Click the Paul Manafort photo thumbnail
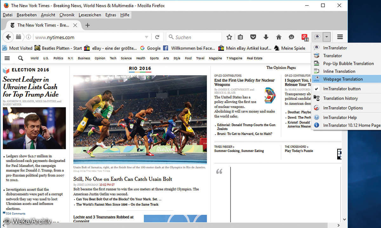This screenshot has height=228, width=381. [x=34, y=128]
